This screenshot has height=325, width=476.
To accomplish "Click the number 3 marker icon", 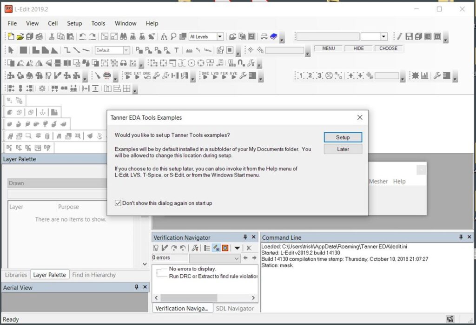I will click(x=319, y=75).
